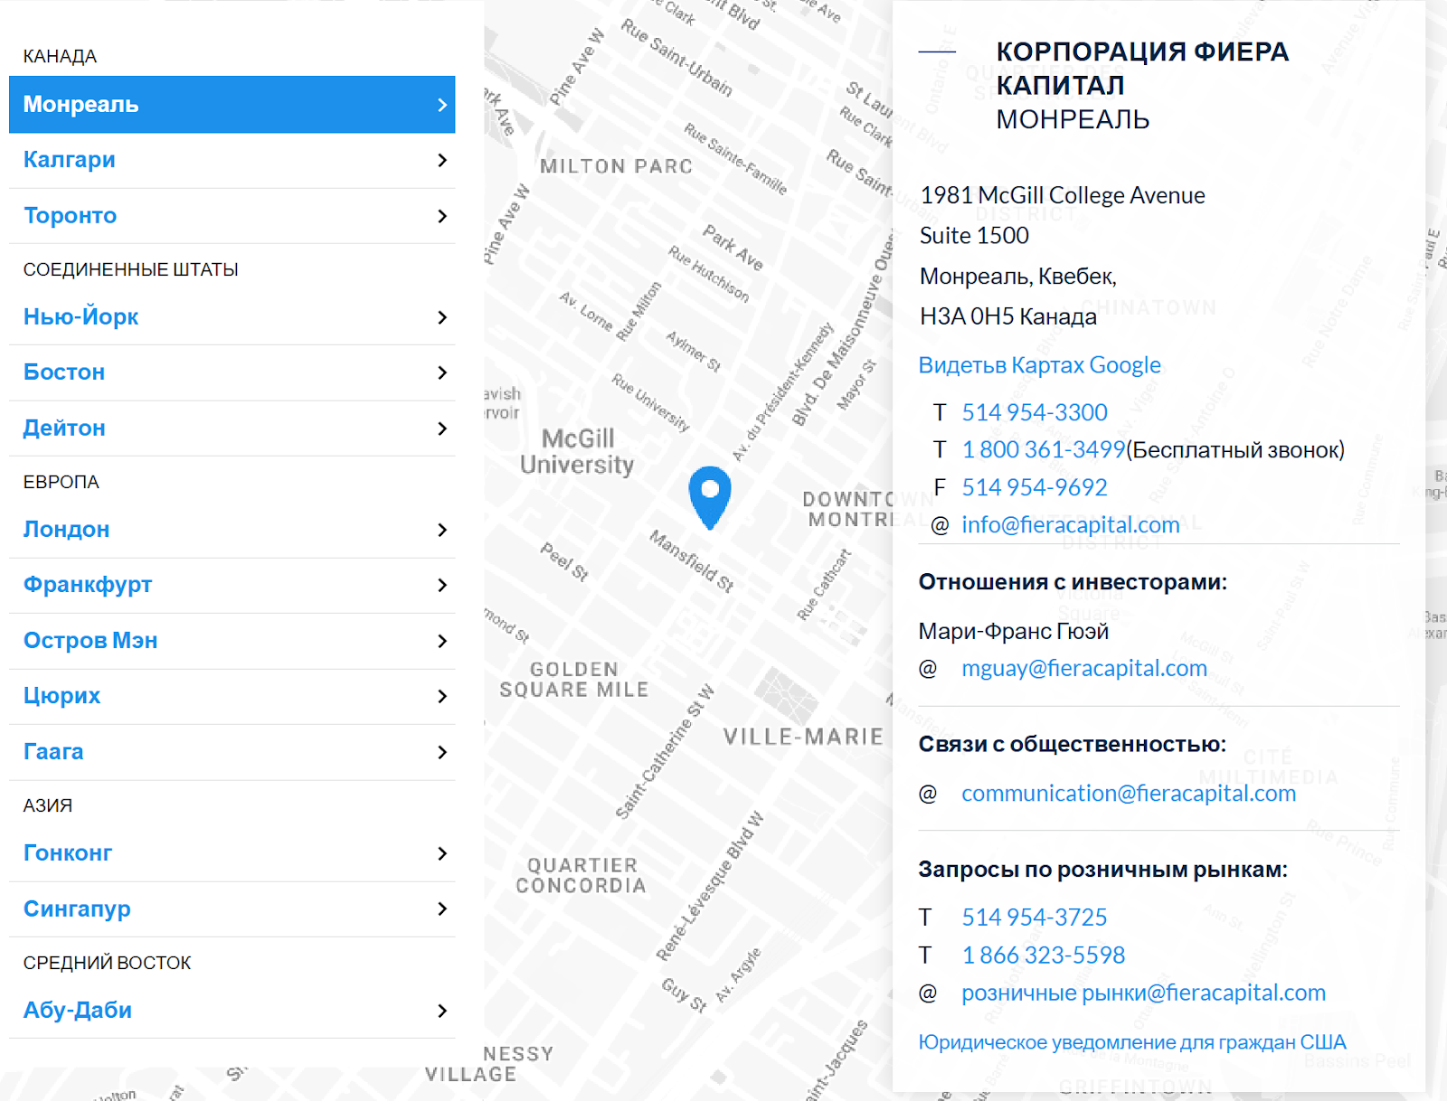Click the info@fieracapital.com email link
The width and height of the screenshot is (1447, 1101).
(x=1070, y=525)
